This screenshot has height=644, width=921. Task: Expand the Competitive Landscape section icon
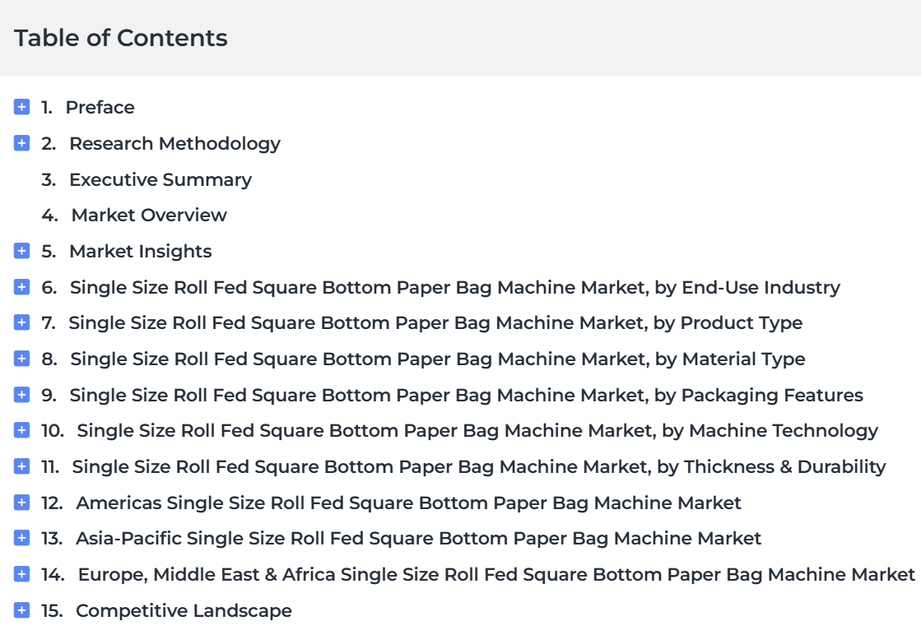pos(21,610)
